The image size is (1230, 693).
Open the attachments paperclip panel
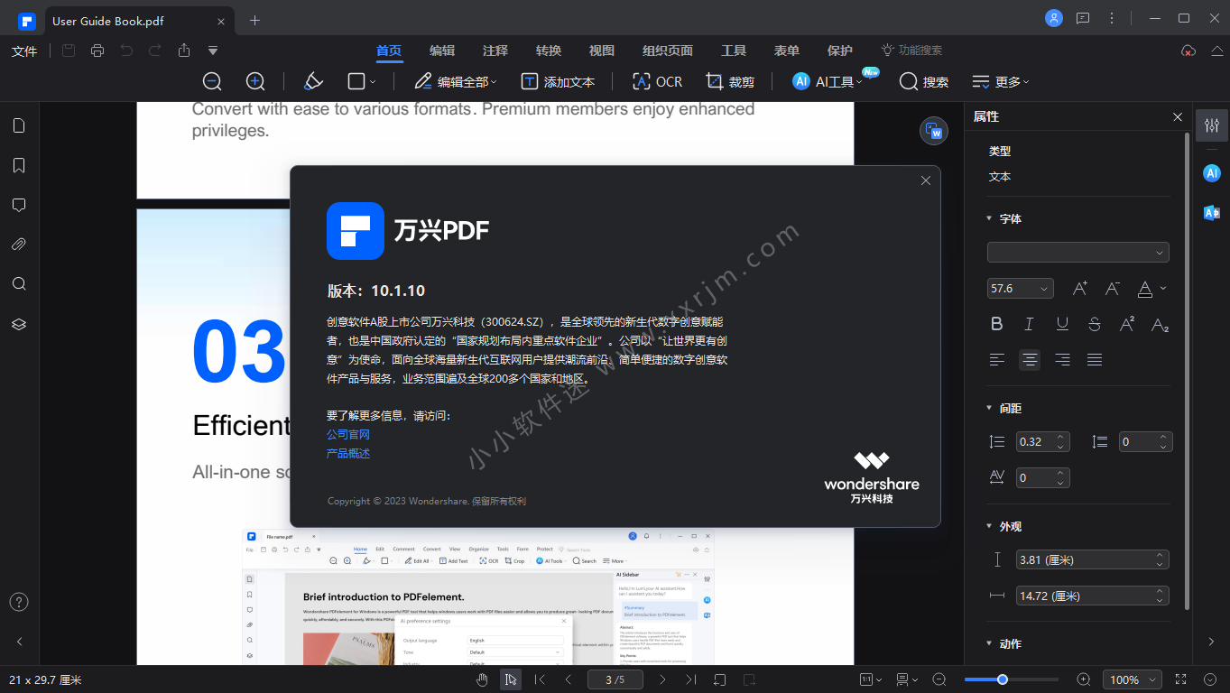pos(19,245)
